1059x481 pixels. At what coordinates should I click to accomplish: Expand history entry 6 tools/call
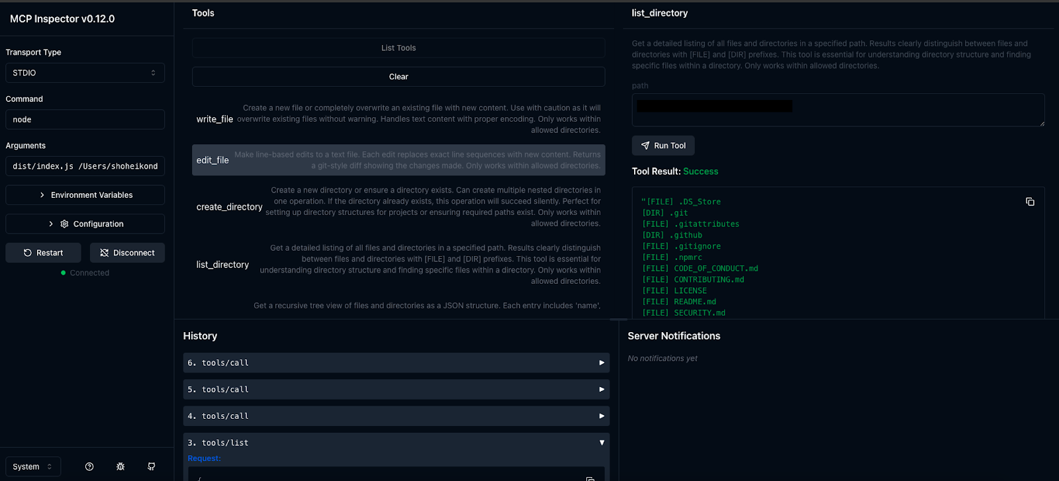tap(396, 363)
